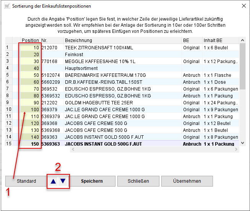Click the Schließen button
This screenshot has height=211, width=250.
click(x=138, y=181)
